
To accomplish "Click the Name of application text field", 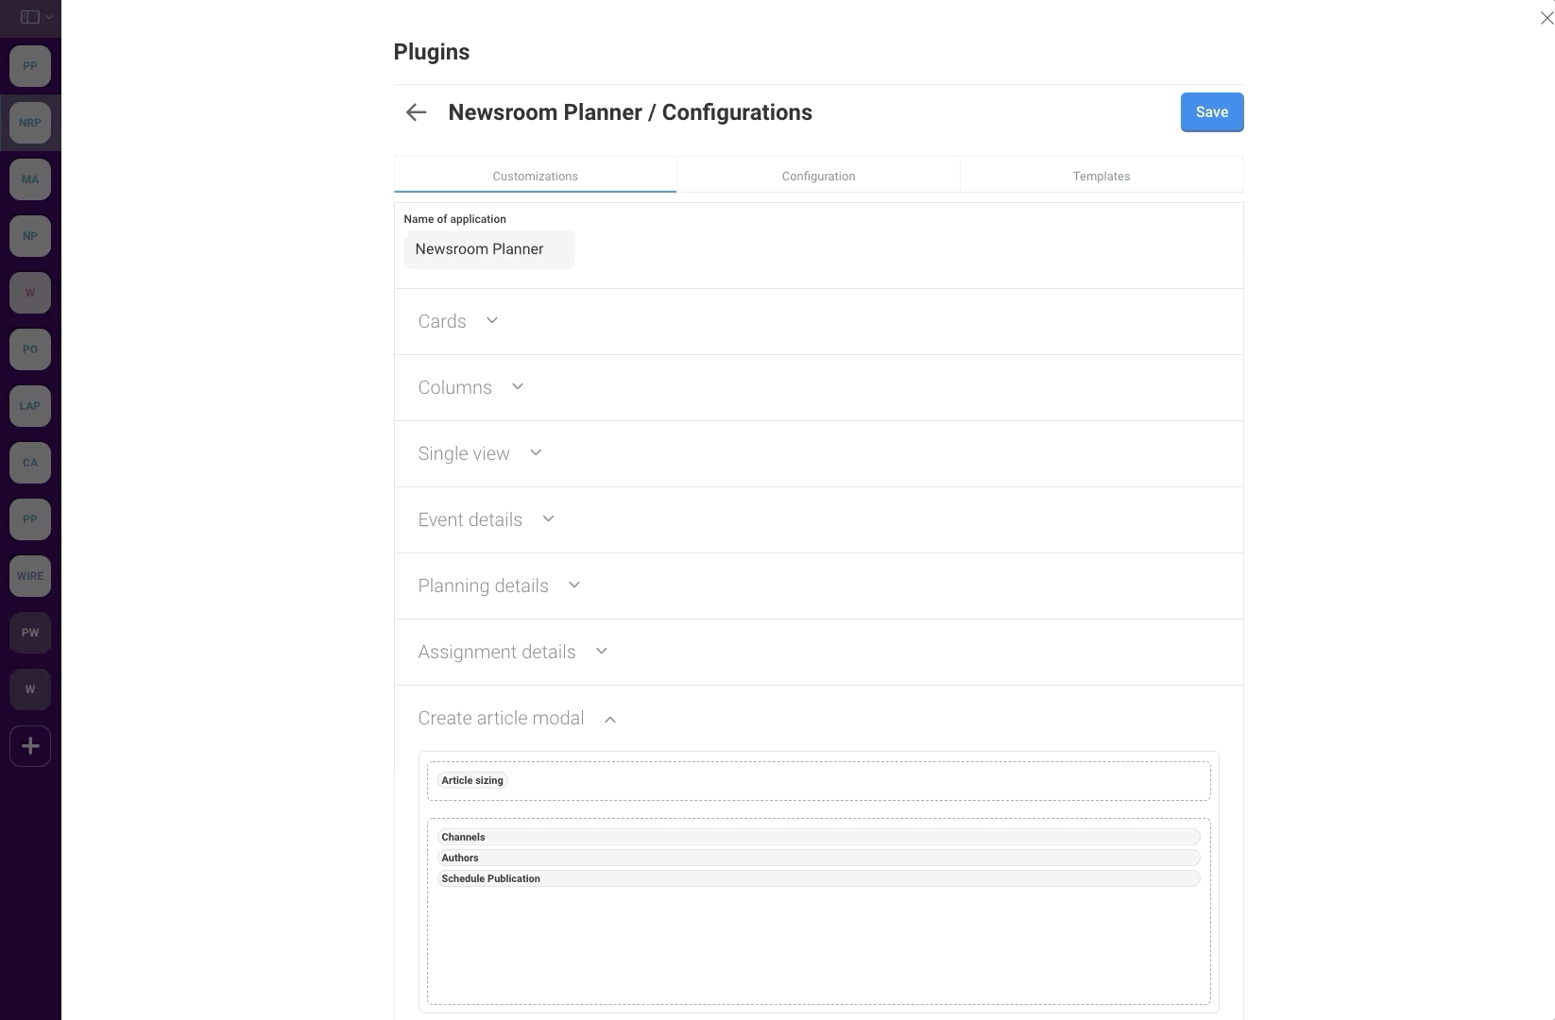I will coord(488,249).
